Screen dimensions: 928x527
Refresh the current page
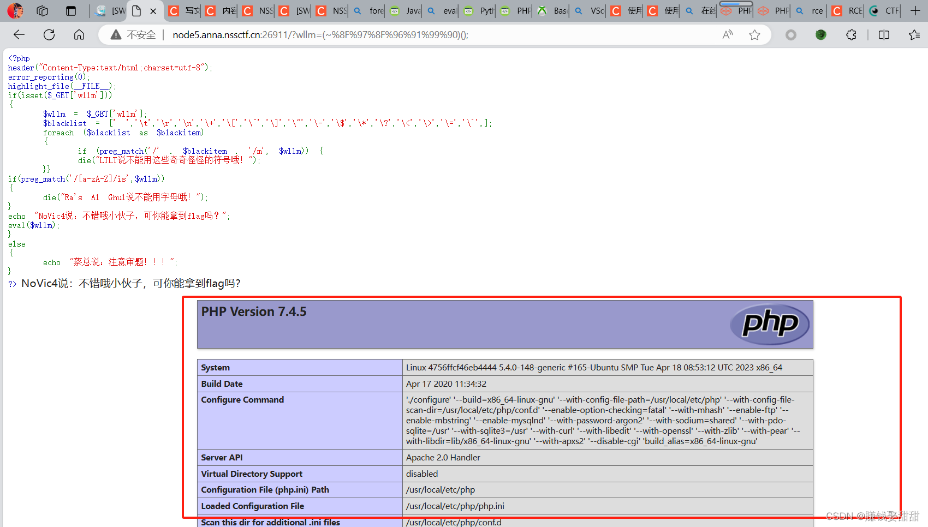(49, 34)
